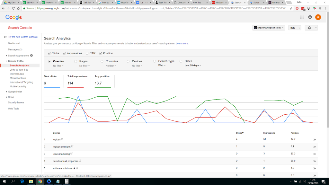This screenshot has height=185, width=329.
Task: Open Calculator from the taskbar
Action: pos(67,181)
